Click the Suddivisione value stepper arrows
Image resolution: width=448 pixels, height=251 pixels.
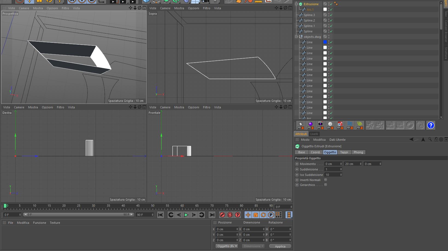[341, 169]
